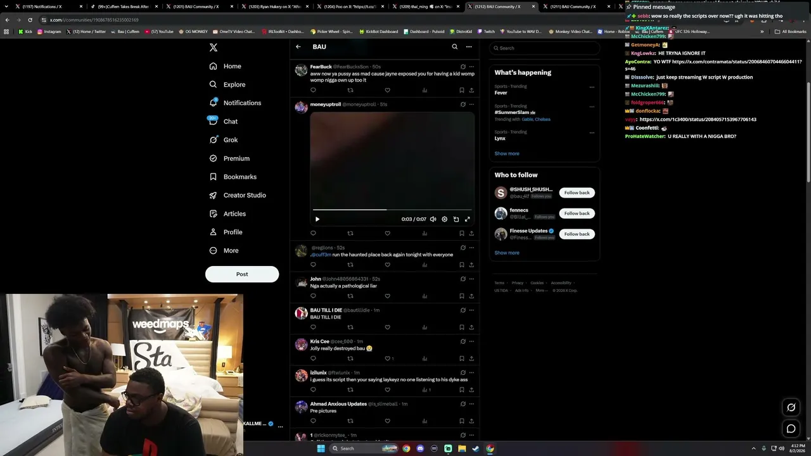This screenshot has height=456, width=811.
Task: Reply to John's pathological liar post
Action: (313, 296)
